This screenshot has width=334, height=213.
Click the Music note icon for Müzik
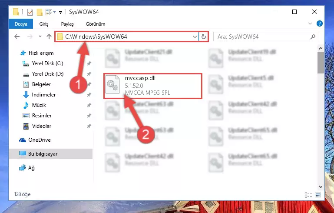[x=26, y=105]
